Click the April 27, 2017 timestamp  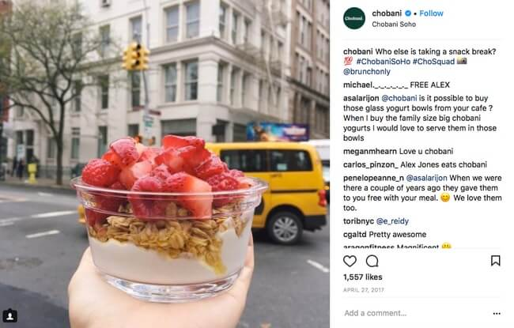364,290
